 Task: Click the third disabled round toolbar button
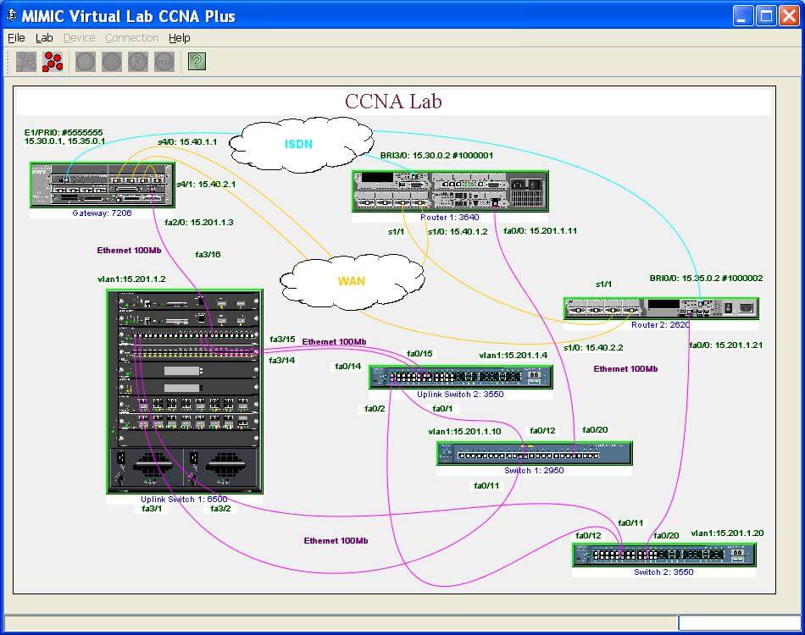pyautogui.click(x=137, y=62)
